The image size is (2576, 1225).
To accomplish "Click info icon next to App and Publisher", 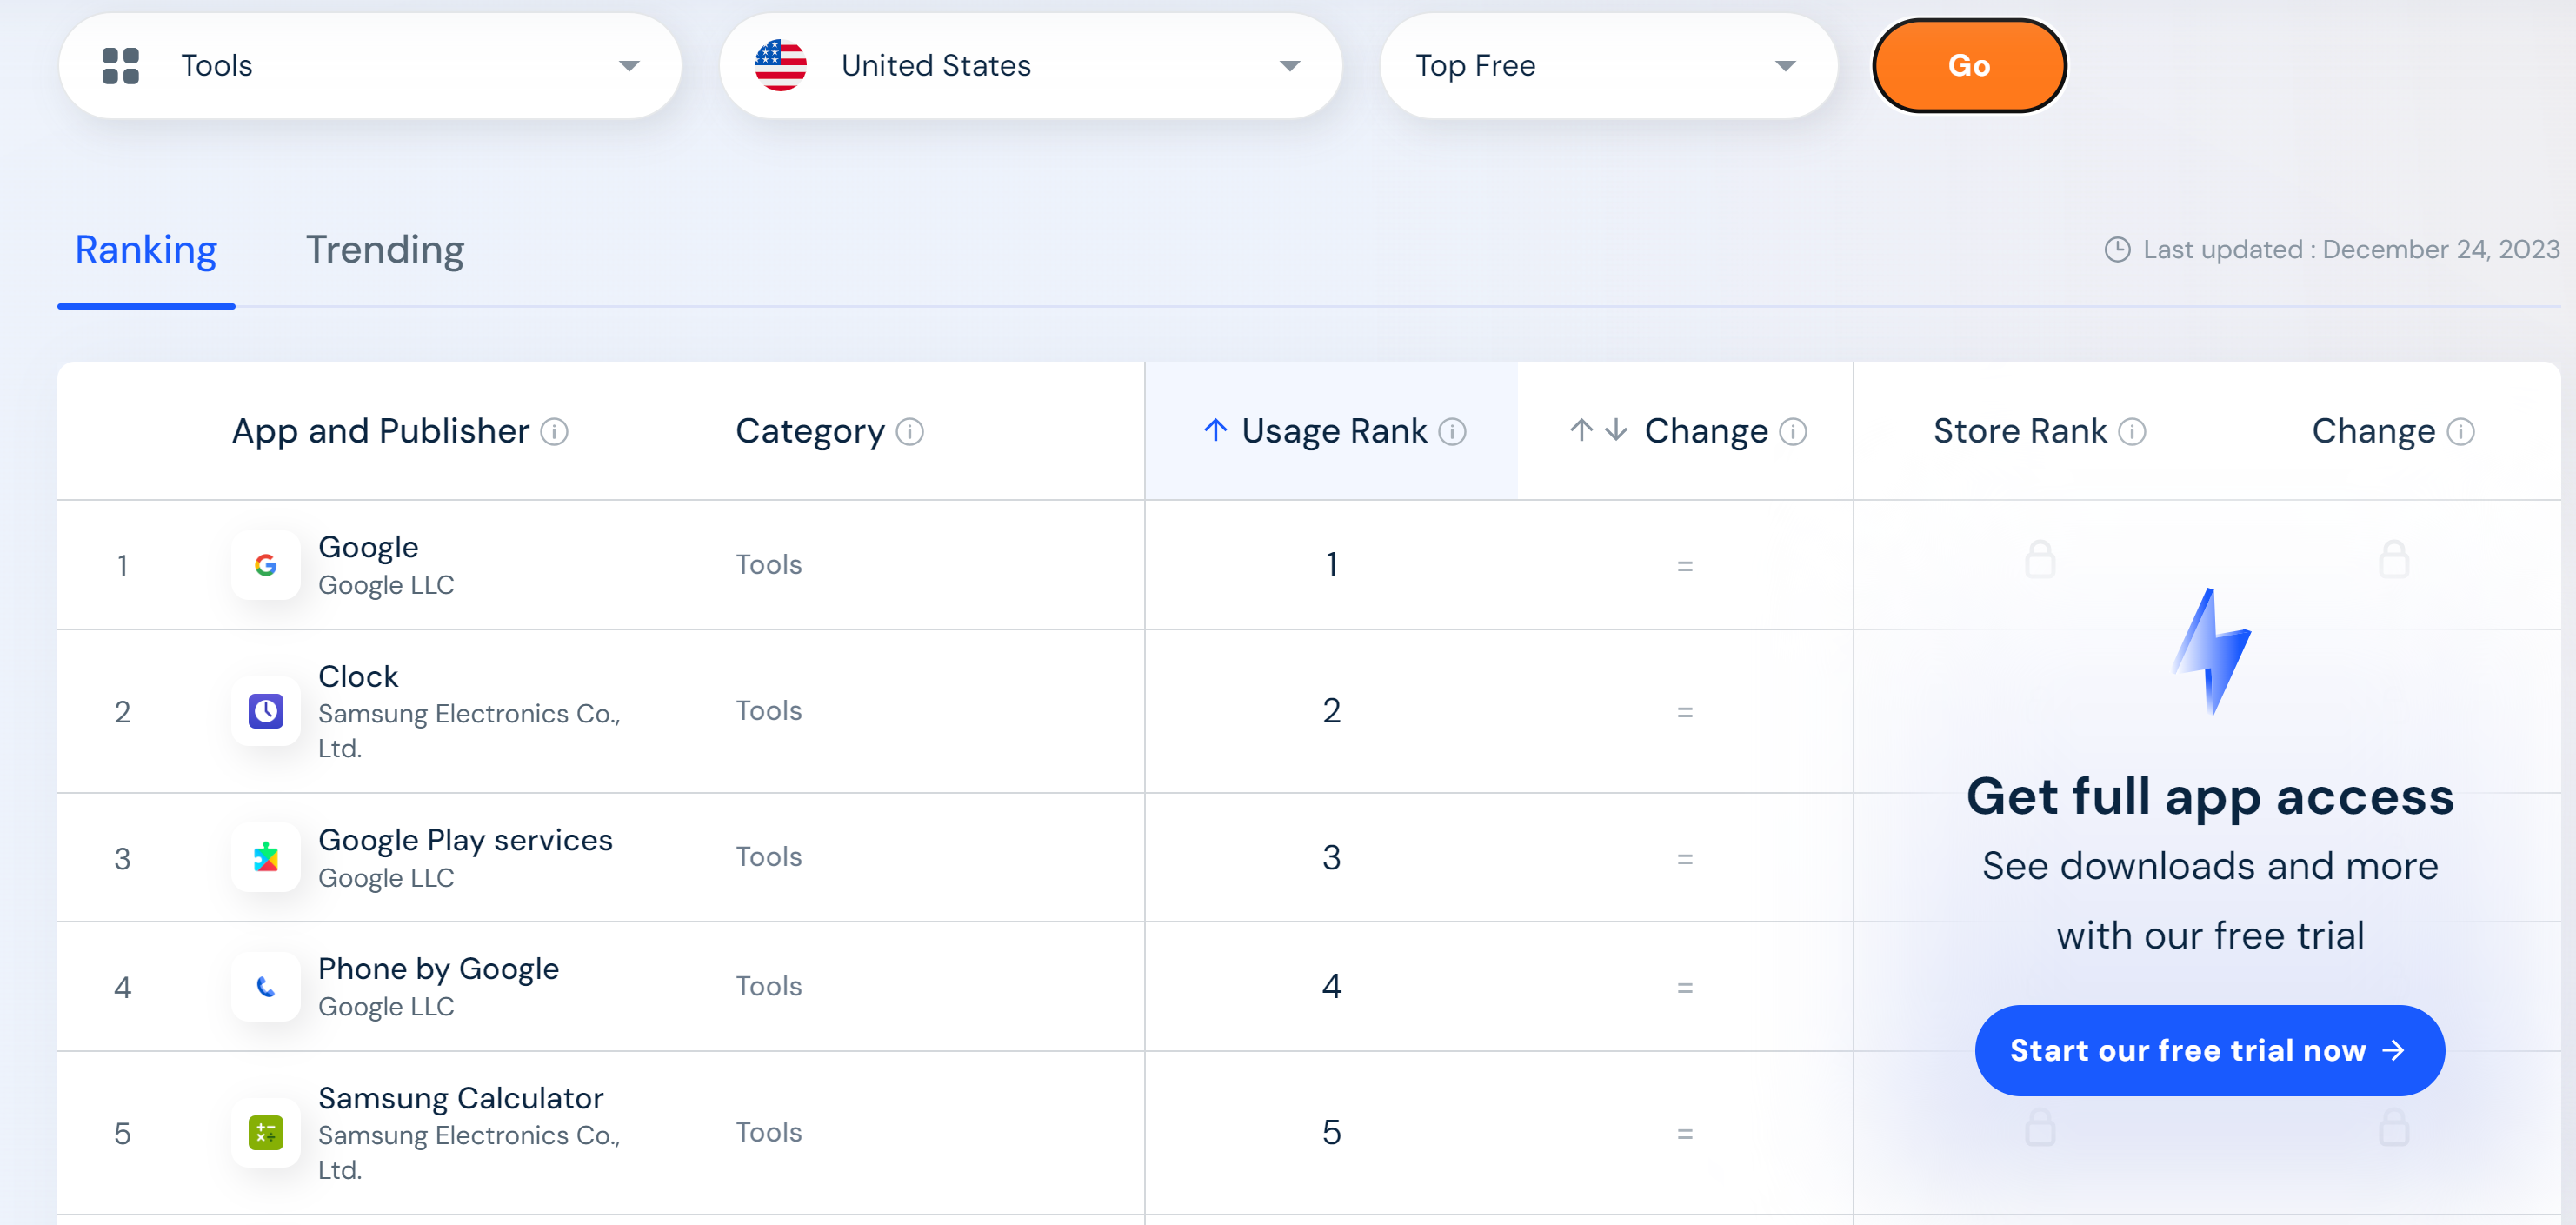I will [554, 432].
